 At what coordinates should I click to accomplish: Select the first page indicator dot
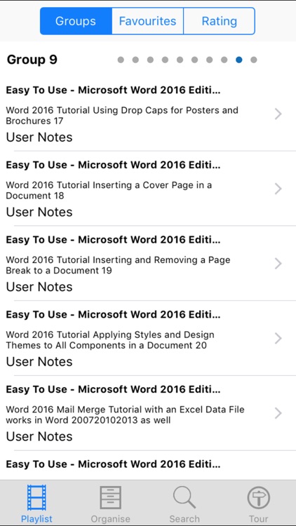click(121, 60)
